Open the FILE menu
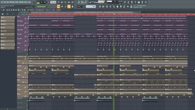Screen dimensions: 195x110 click(x=2, y=2)
